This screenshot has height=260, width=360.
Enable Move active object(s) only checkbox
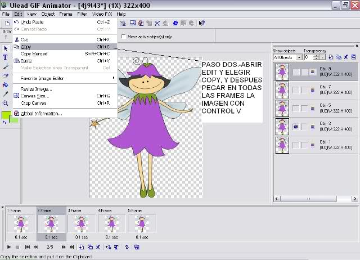pyautogui.click(x=124, y=37)
